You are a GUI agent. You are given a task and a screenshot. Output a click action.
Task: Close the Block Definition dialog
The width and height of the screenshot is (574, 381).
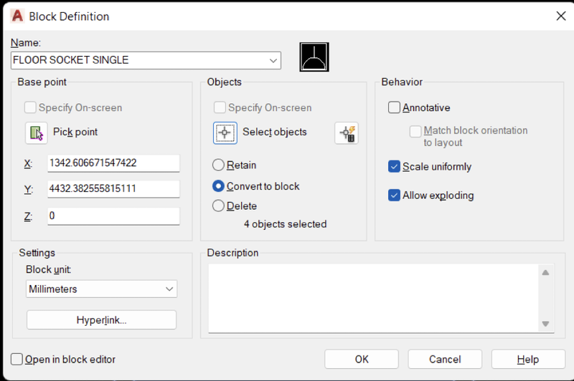[561, 16]
